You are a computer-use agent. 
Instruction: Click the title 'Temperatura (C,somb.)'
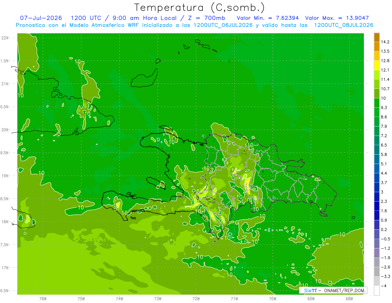[x=199, y=8]
